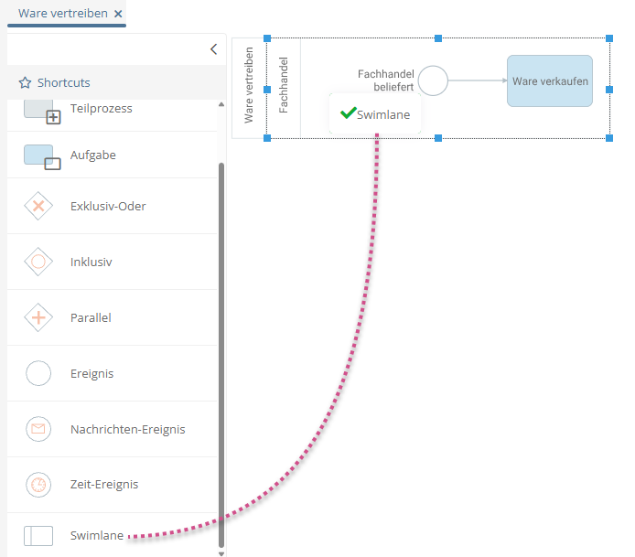Viewport: 635px width, 557px height.
Task: Select the Parallel gateway icon
Action: (38, 318)
